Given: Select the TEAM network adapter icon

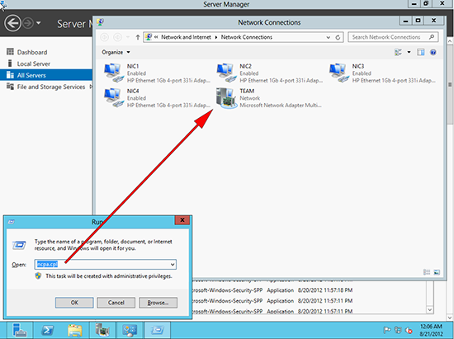Looking at the screenshot, I should point(225,98).
